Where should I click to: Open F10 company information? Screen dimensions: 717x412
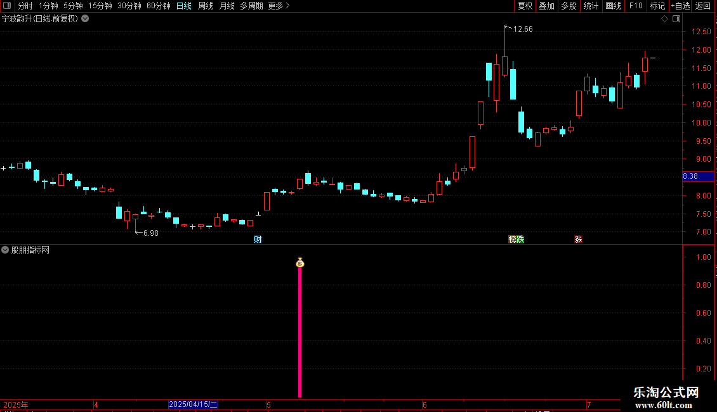[636, 6]
